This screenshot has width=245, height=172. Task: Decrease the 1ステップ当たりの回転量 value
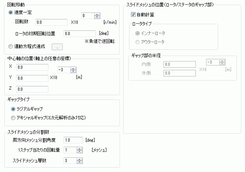click(x=80, y=152)
